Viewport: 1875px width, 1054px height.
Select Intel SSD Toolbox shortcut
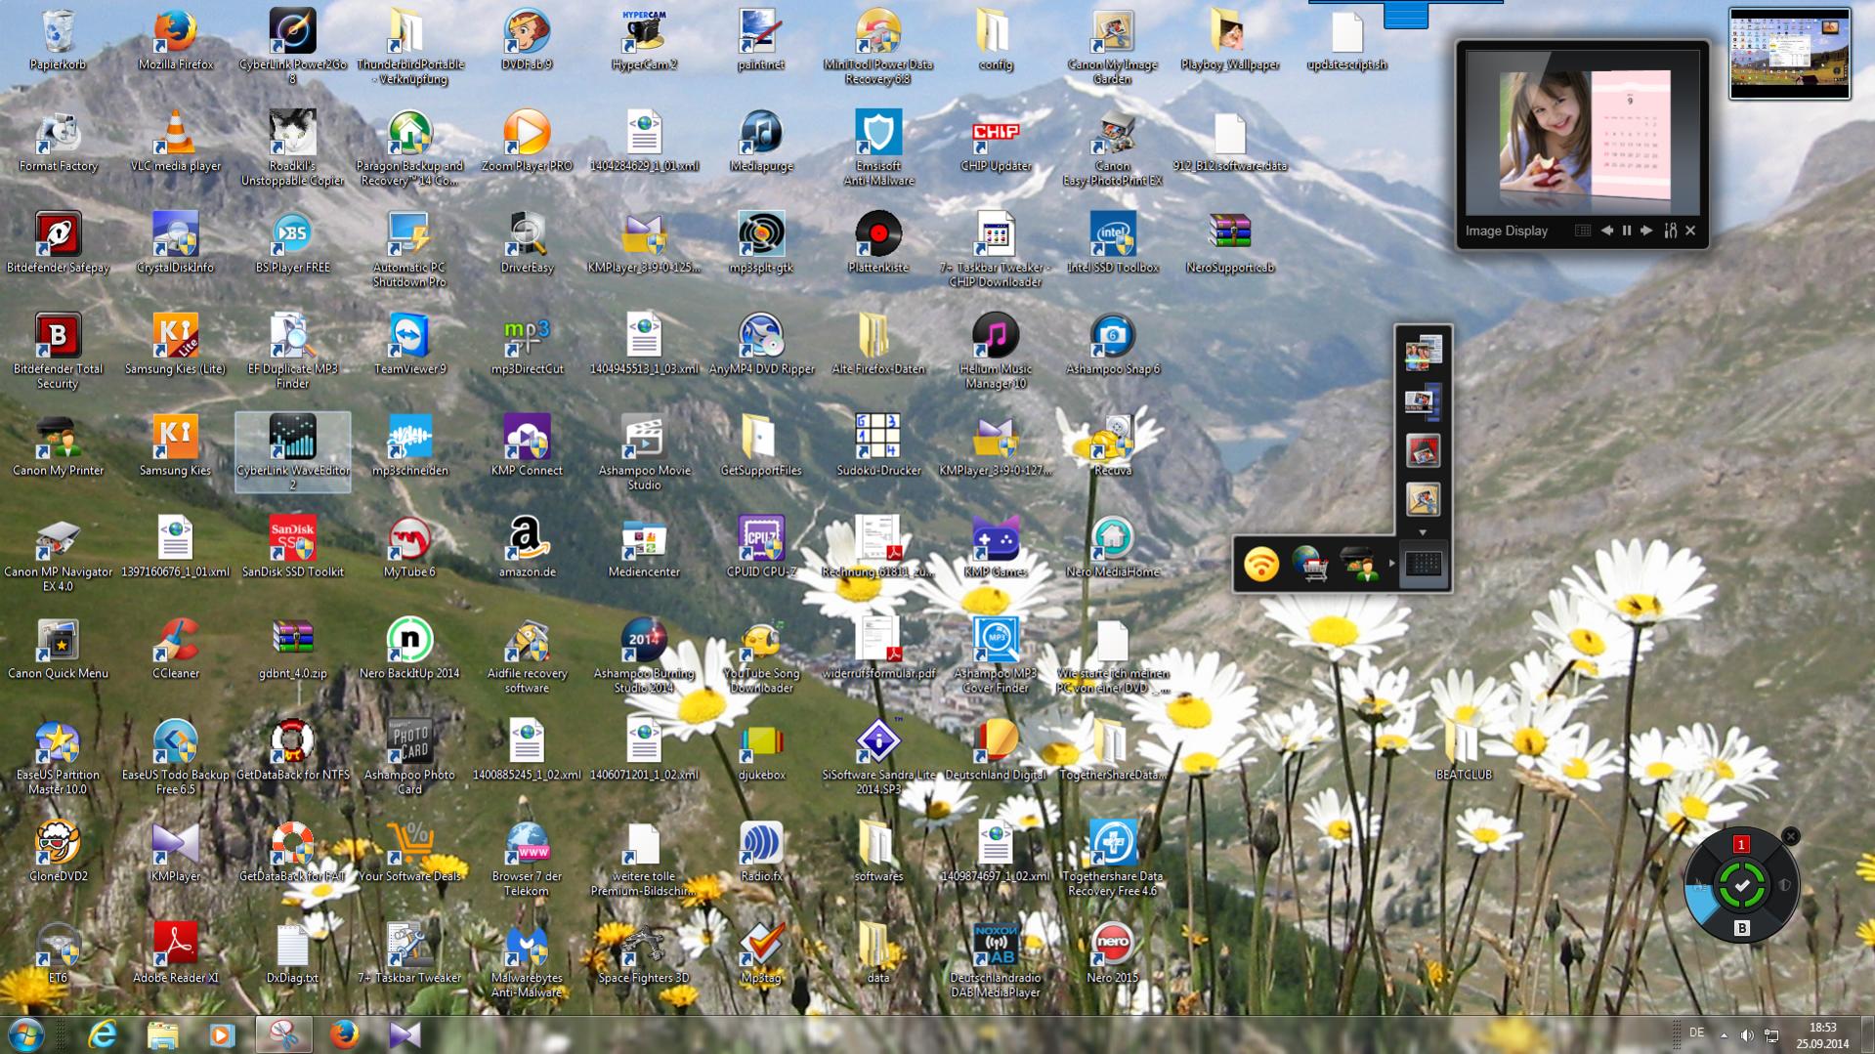click(x=1113, y=243)
